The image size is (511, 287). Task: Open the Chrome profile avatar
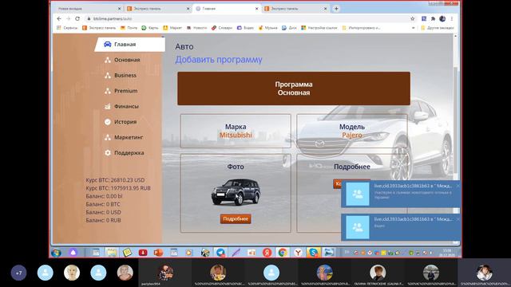pyautogui.click(x=442, y=19)
